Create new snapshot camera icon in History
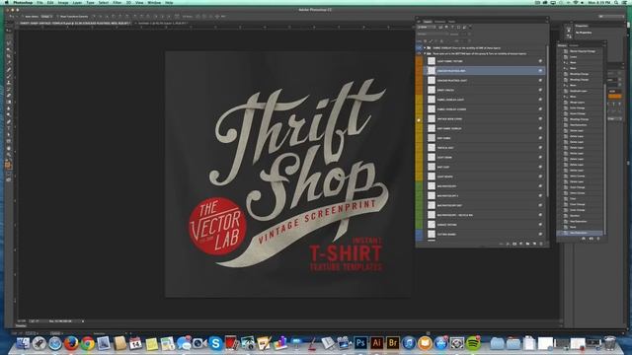 (592, 239)
